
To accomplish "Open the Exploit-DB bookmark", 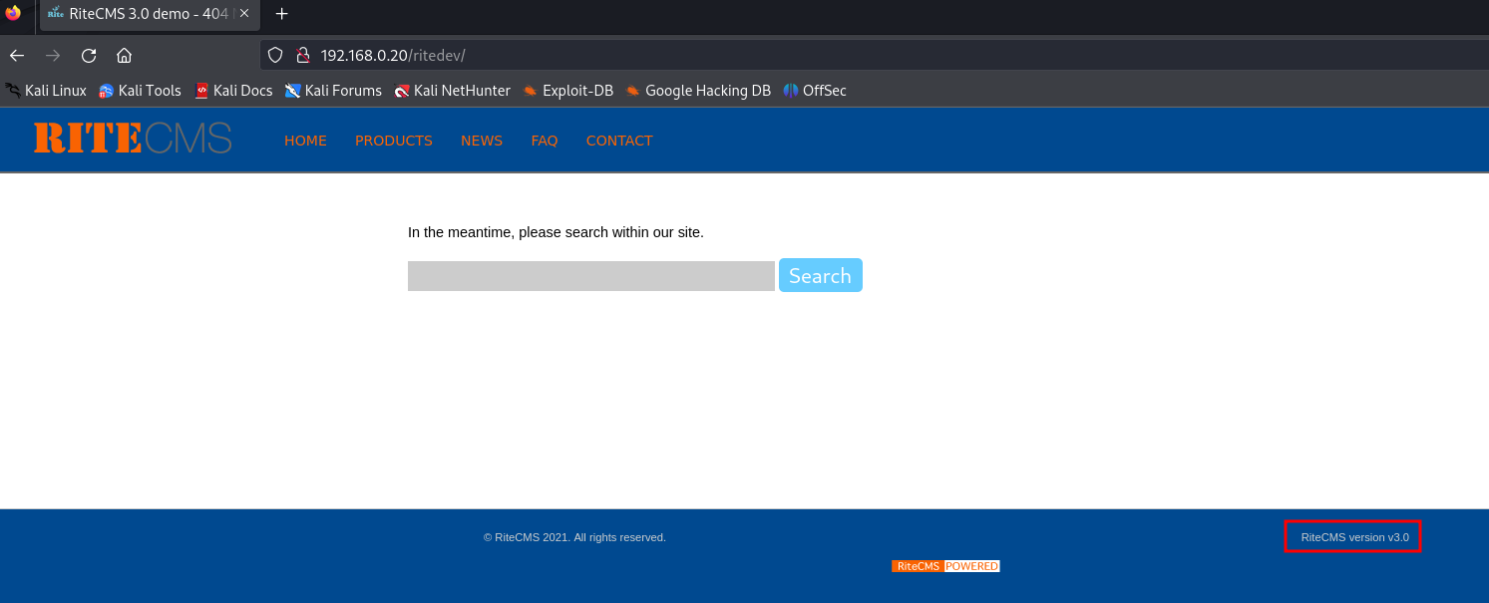I will tap(567, 91).
